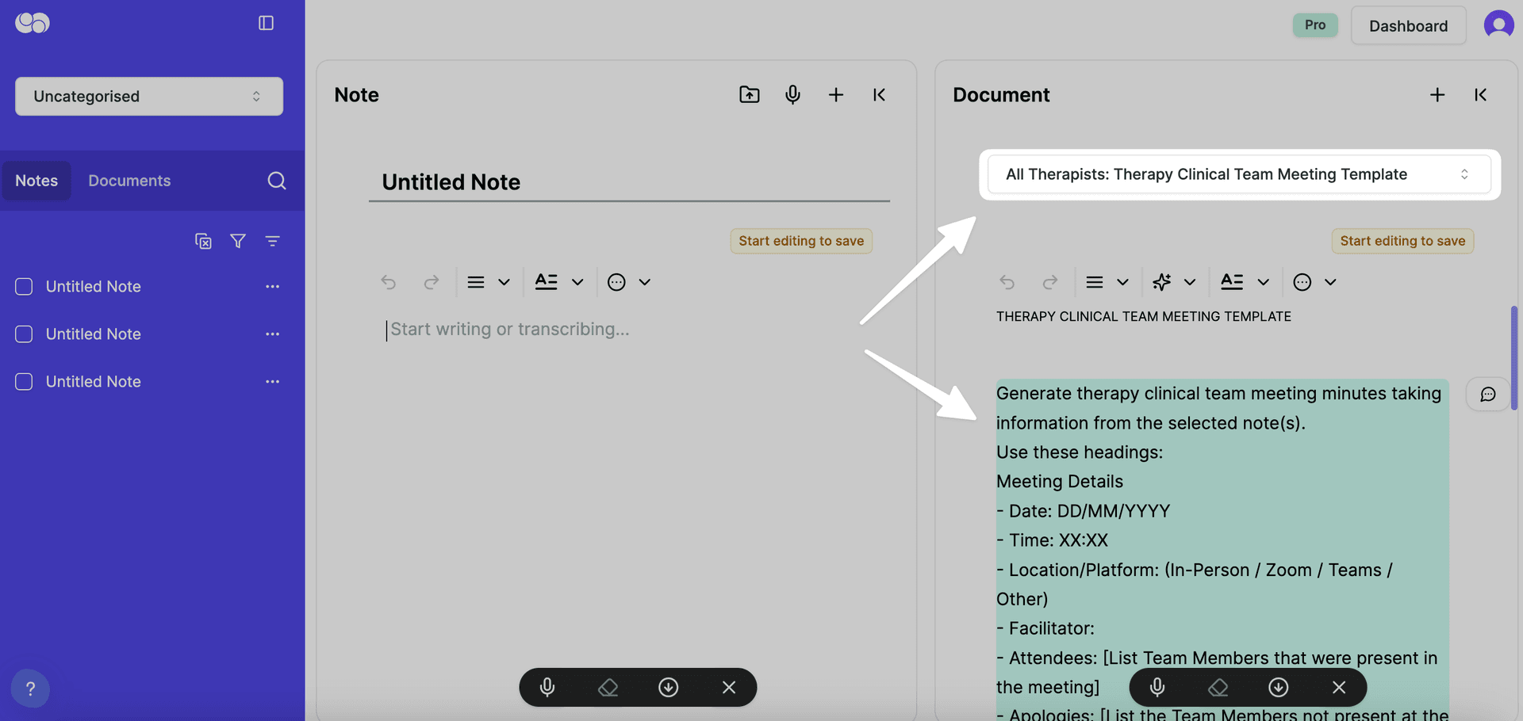
Task: Start recording with Note header microphone icon
Action: click(x=792, y=95)
